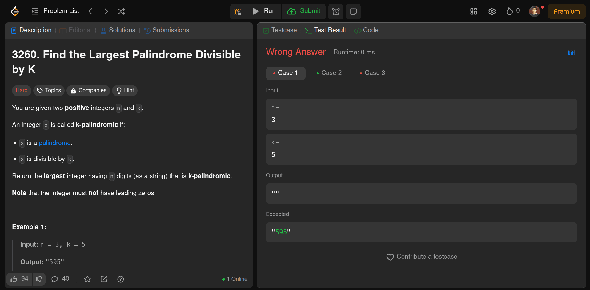Submit the solution
The image size is (590, 290).
coord(304,11)
